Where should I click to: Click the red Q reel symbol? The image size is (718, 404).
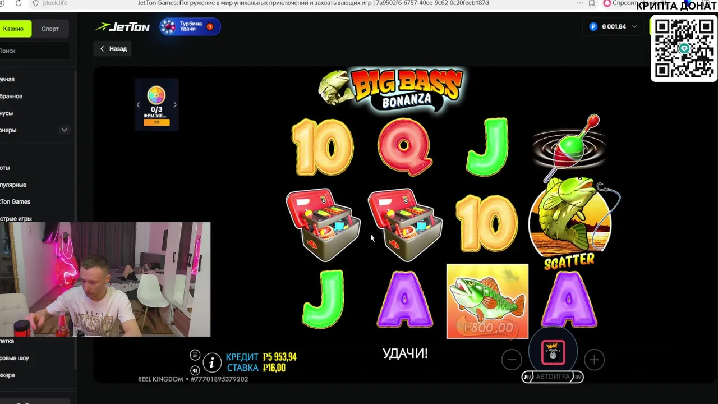(404, 147)
